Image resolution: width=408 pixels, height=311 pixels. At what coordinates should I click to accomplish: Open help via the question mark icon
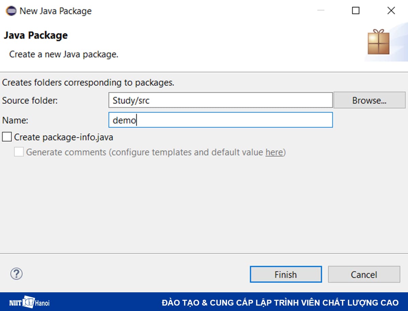click(x=16, y=274)
